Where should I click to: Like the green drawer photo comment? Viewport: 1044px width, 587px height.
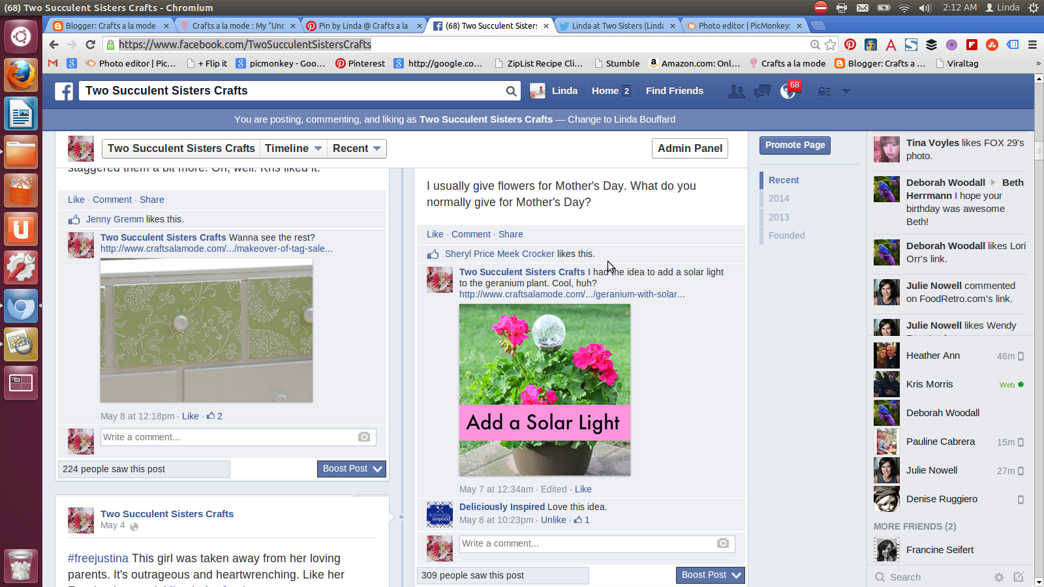pos(190,416)
